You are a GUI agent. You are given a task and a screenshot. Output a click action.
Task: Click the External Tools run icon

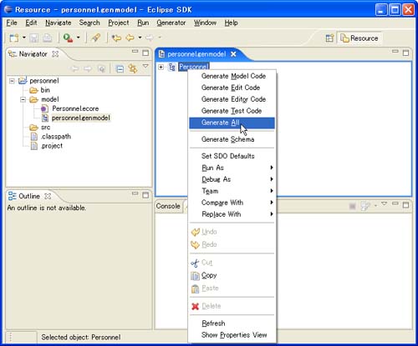(68, 38)
